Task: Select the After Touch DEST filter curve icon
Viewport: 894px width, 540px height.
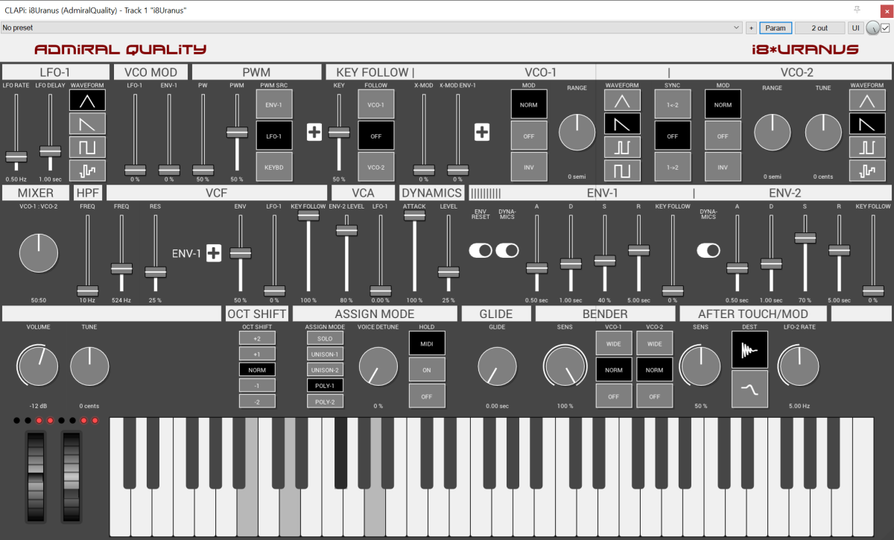Action: point(749,389)
